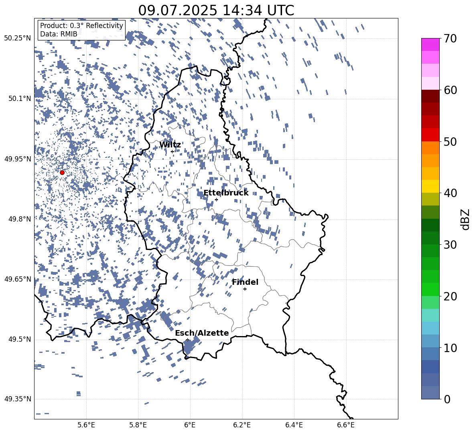Click the 6.2°E longitude label
Viewport: 475px width, 433px height.
coord(242,425)
